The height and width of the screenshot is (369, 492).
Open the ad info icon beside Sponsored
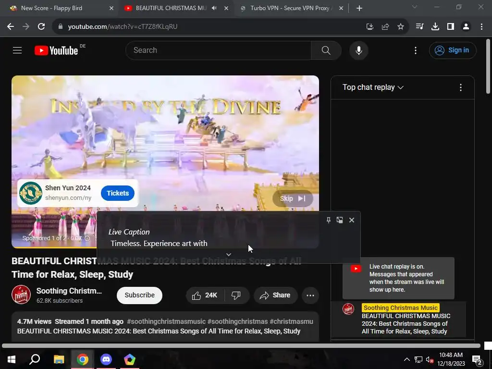point(87,238)
